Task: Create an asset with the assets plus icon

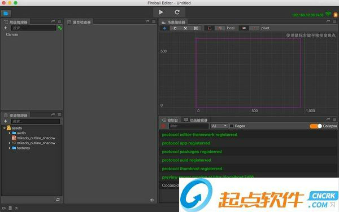Action: [x=6, y=121]
